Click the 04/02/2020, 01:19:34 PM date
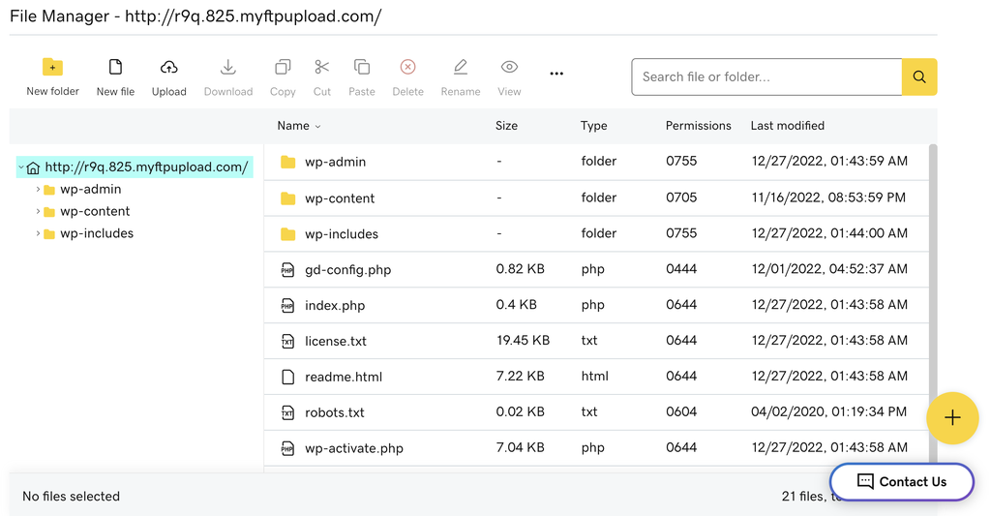 pyautogui.click(x=828, y=411)
